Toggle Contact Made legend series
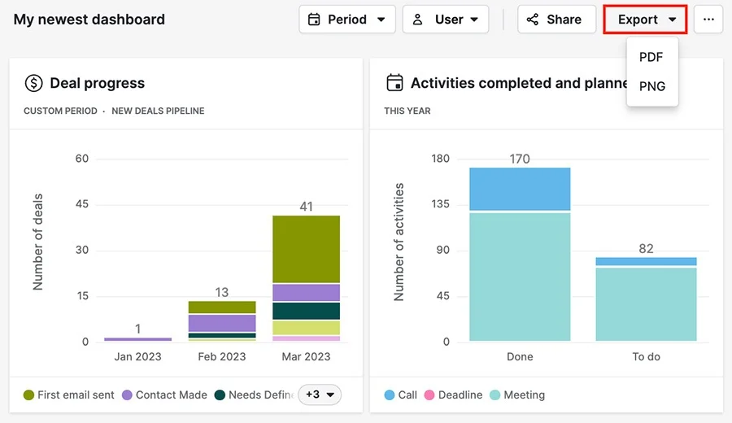Screen dimensions: 732x423 point(164,395)
